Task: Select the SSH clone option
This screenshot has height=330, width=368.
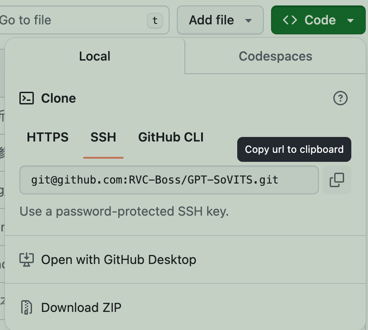Action: (103, 137)
